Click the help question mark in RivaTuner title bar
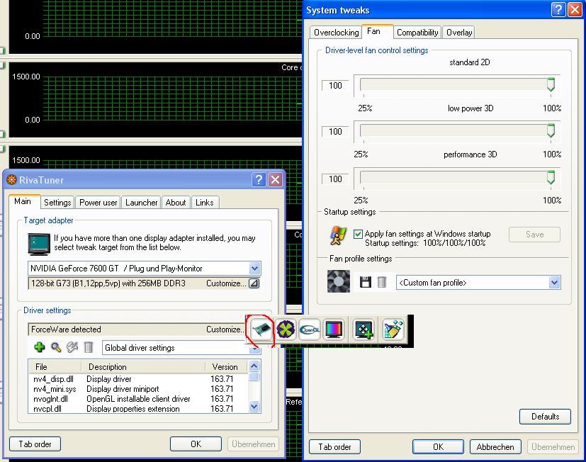Screen dimensions: 586x462 point(259,180)
